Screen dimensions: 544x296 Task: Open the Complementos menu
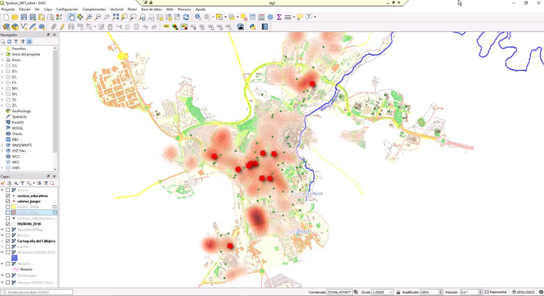[94, 9]
